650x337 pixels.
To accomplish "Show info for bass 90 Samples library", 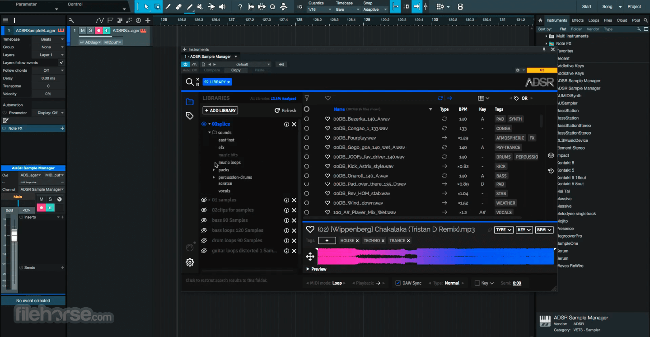I will (286, 220).
